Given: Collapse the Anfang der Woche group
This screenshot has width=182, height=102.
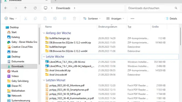Looking at the screenshot, I should pyautogui.click(x=44, y=33).
